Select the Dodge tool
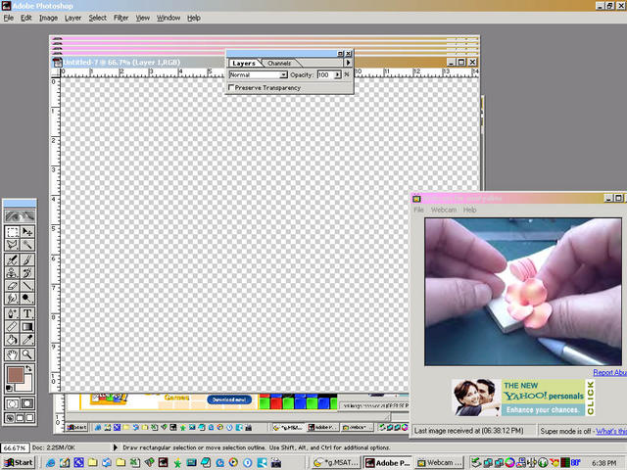Screen dimensions: 627x470 pos(27,299)
